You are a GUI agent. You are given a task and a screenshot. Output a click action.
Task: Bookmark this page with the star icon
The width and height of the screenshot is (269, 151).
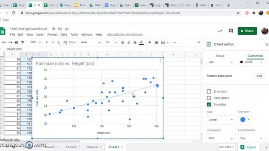coord(238,13)
